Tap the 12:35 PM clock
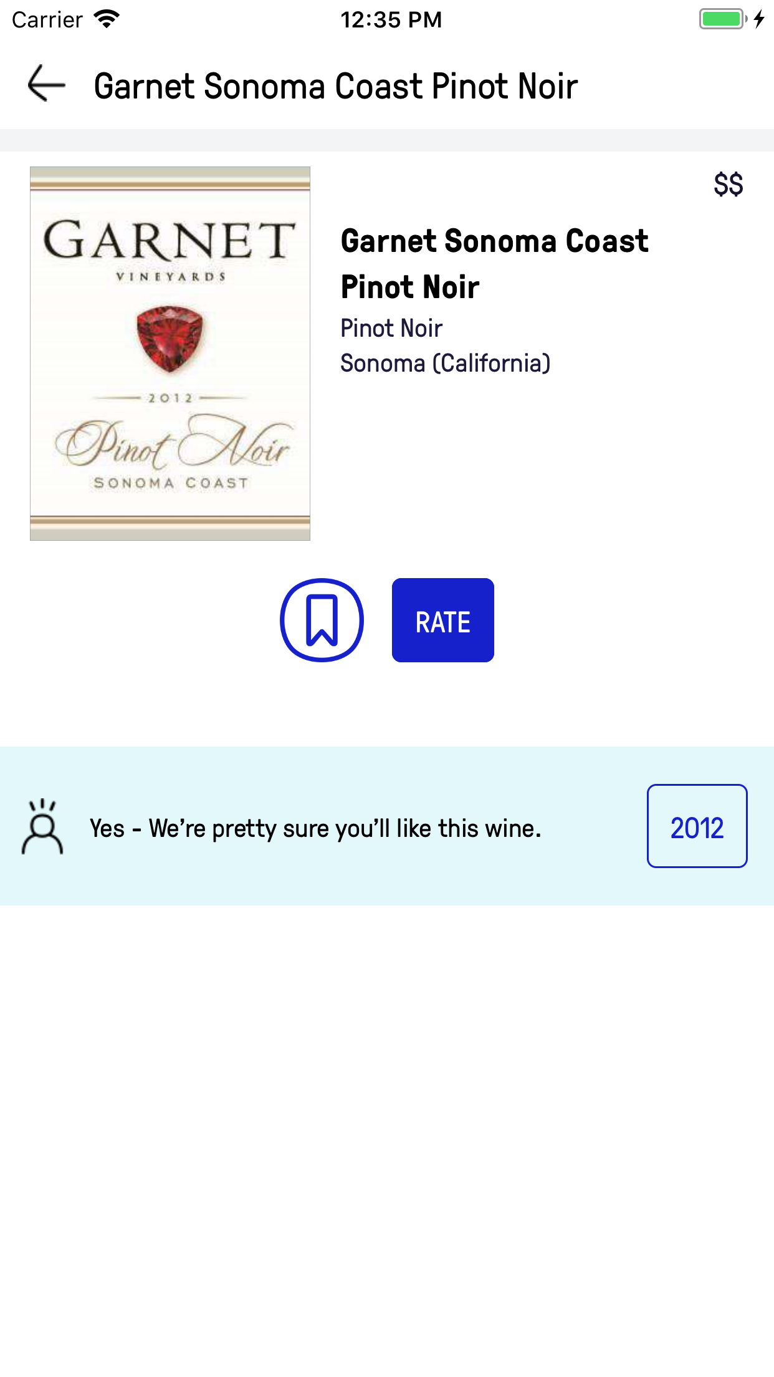Viewport: 774px width, 1377px height. pos(391,20)
